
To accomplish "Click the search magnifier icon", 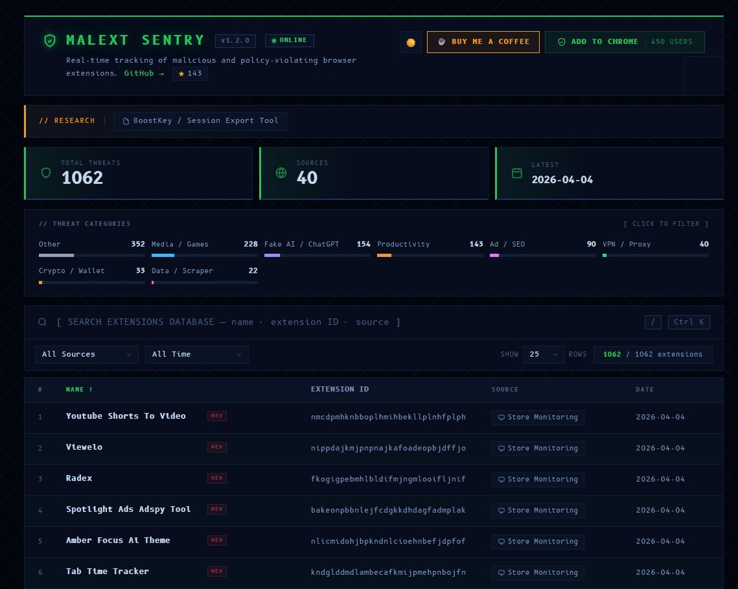I will [x=42, y=322].
